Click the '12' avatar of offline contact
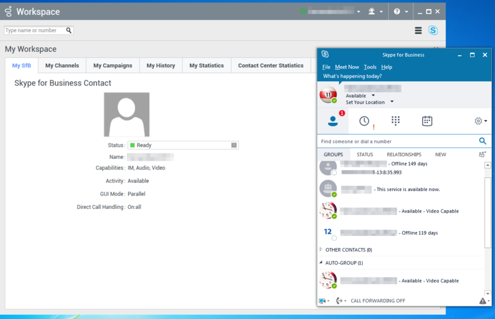 click(328, 232)
